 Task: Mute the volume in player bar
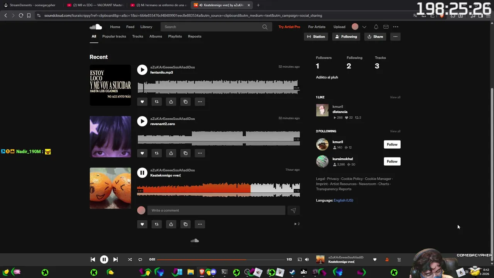(307, 259)
